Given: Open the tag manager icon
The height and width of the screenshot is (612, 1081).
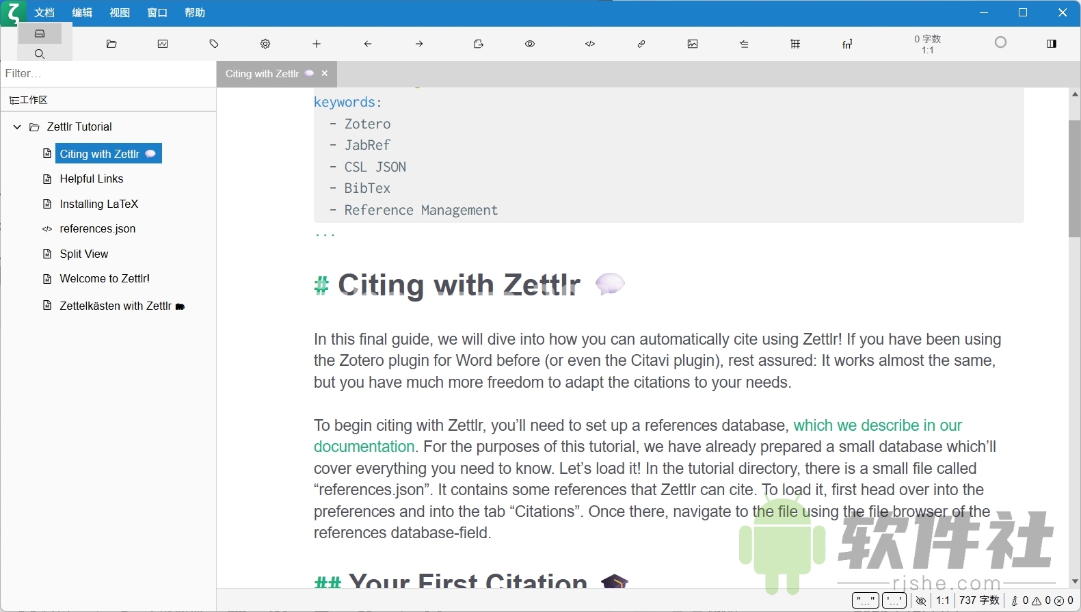Looking at the screenshot, I should point(214,44).
